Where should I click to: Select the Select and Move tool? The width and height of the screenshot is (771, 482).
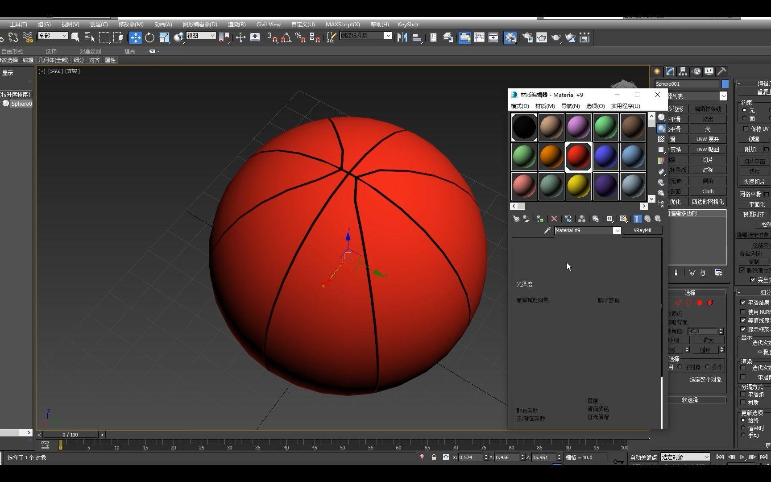(136, 37)
